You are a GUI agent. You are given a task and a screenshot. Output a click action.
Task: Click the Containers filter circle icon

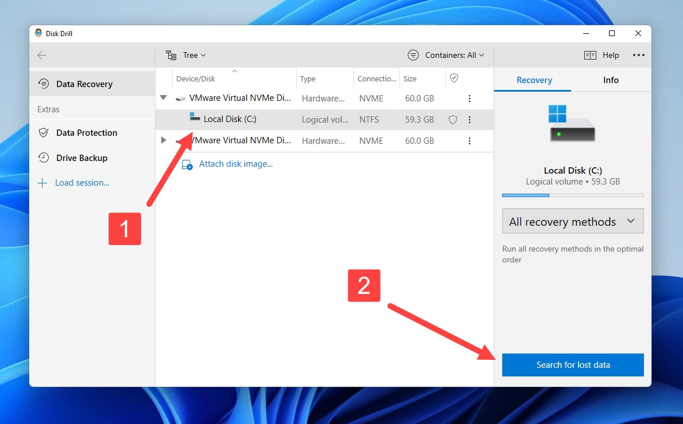tap(413, 55)
